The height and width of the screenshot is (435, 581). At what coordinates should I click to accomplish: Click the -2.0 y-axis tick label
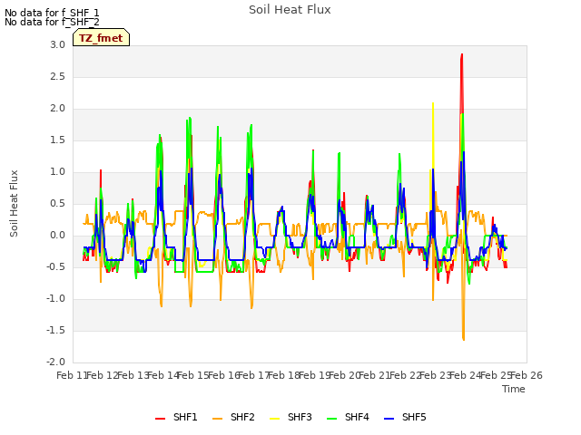(x=56, y=362)
